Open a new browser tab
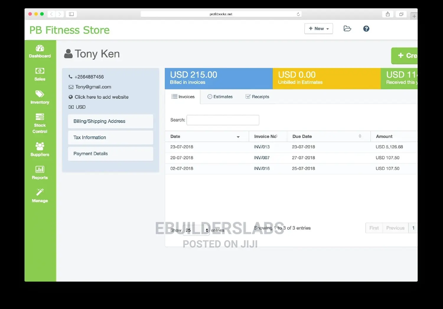Screen dimensions: 443x309 click(x=414, y=16)
